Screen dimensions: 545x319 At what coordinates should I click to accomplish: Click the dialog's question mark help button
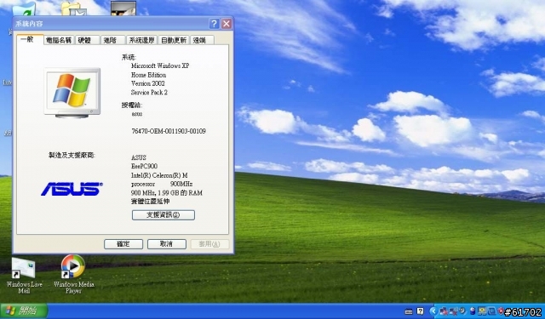tap(214, 24)
